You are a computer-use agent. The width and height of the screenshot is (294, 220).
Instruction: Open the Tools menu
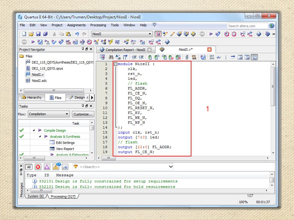tap(115, 25)
